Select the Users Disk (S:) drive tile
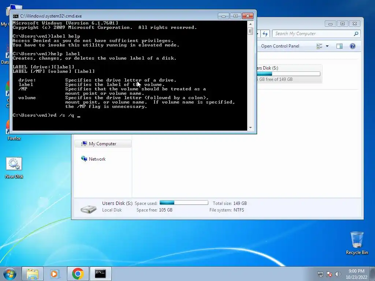 click(x=289, y=74)
